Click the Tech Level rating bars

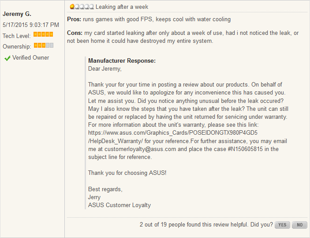[x=43, y=34]
